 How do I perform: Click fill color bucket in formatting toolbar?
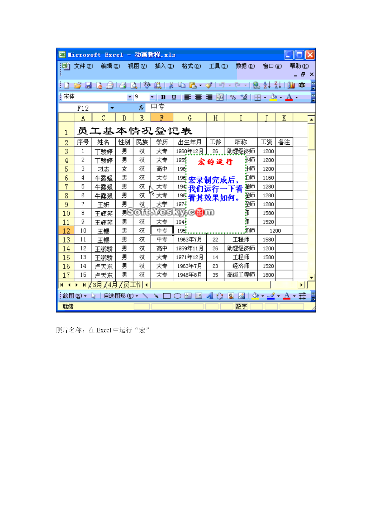pos(274,97)
